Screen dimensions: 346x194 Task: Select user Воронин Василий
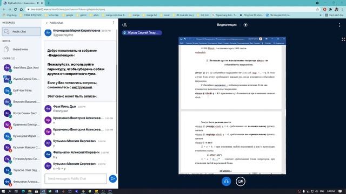(22, 102)
